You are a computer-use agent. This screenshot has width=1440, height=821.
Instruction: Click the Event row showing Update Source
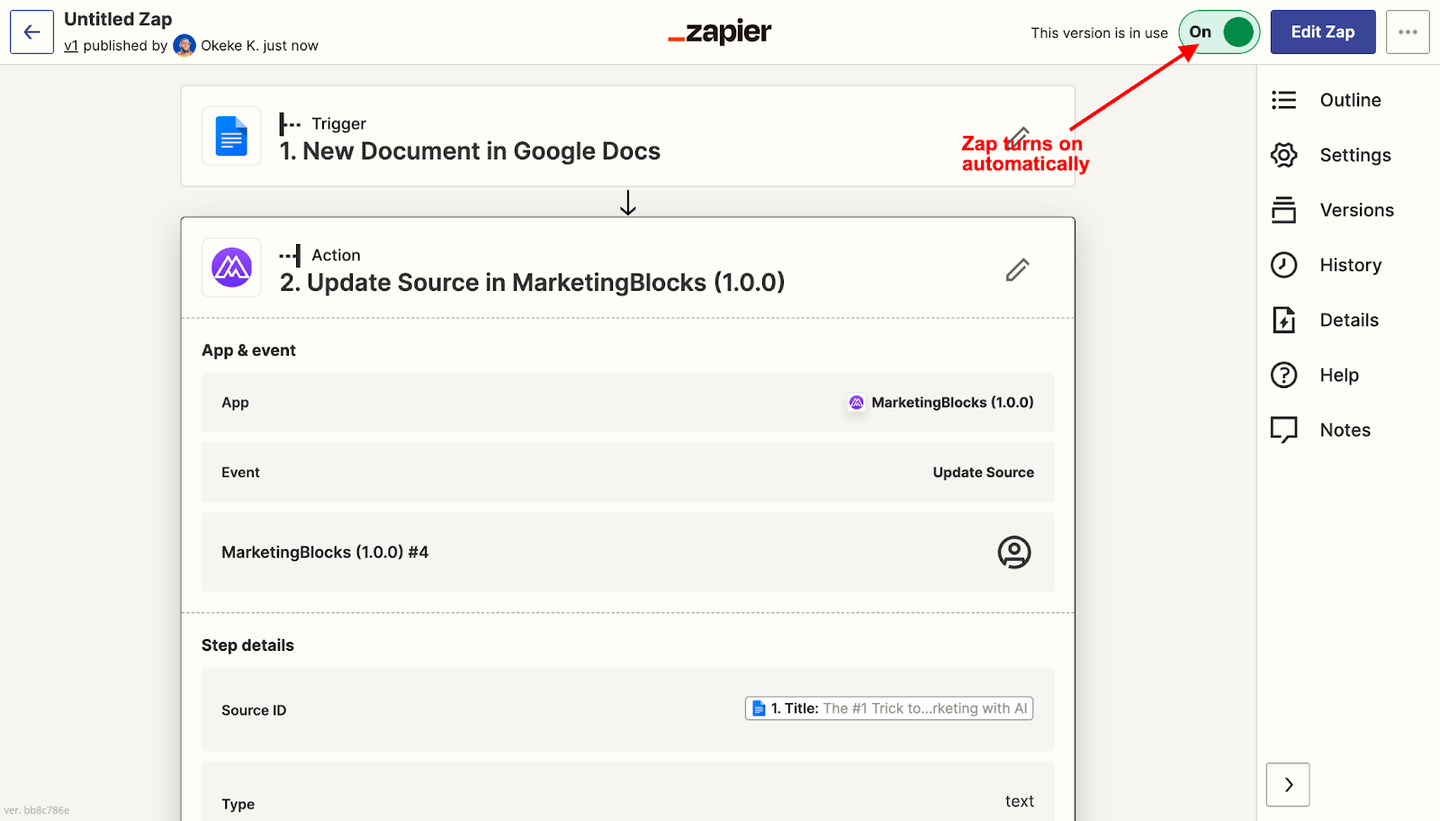pos(628,472)
